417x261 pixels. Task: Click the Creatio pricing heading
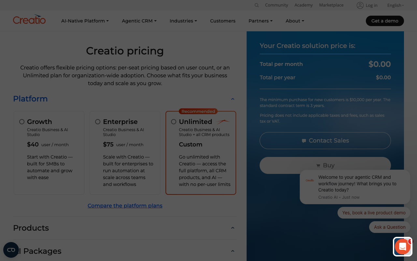click(x=125, y=51)
